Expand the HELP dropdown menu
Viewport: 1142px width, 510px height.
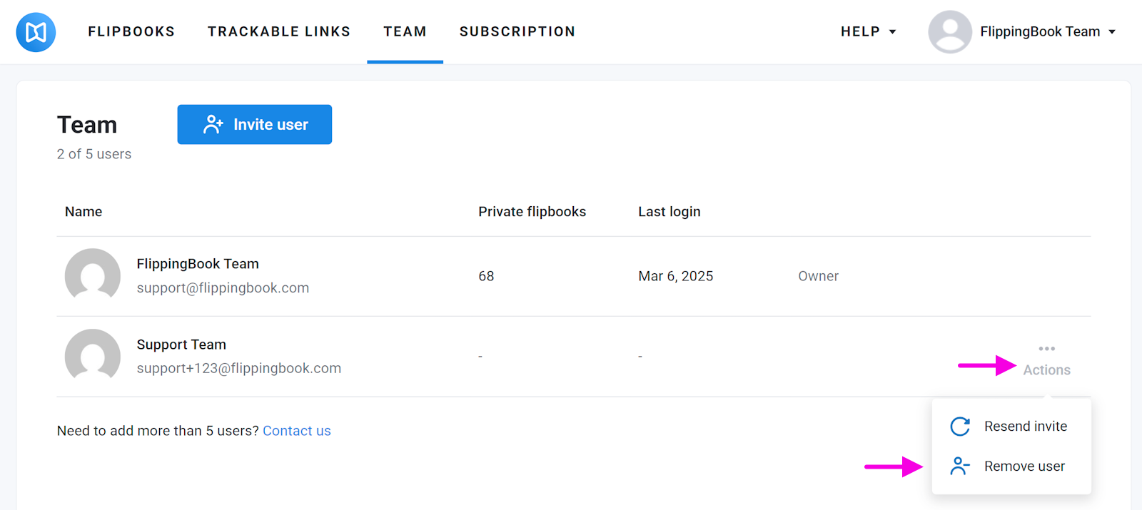click(868, 31)
